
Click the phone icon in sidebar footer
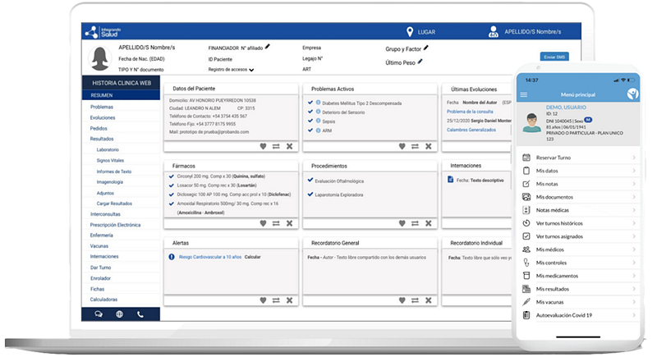(x=140, y=314)
